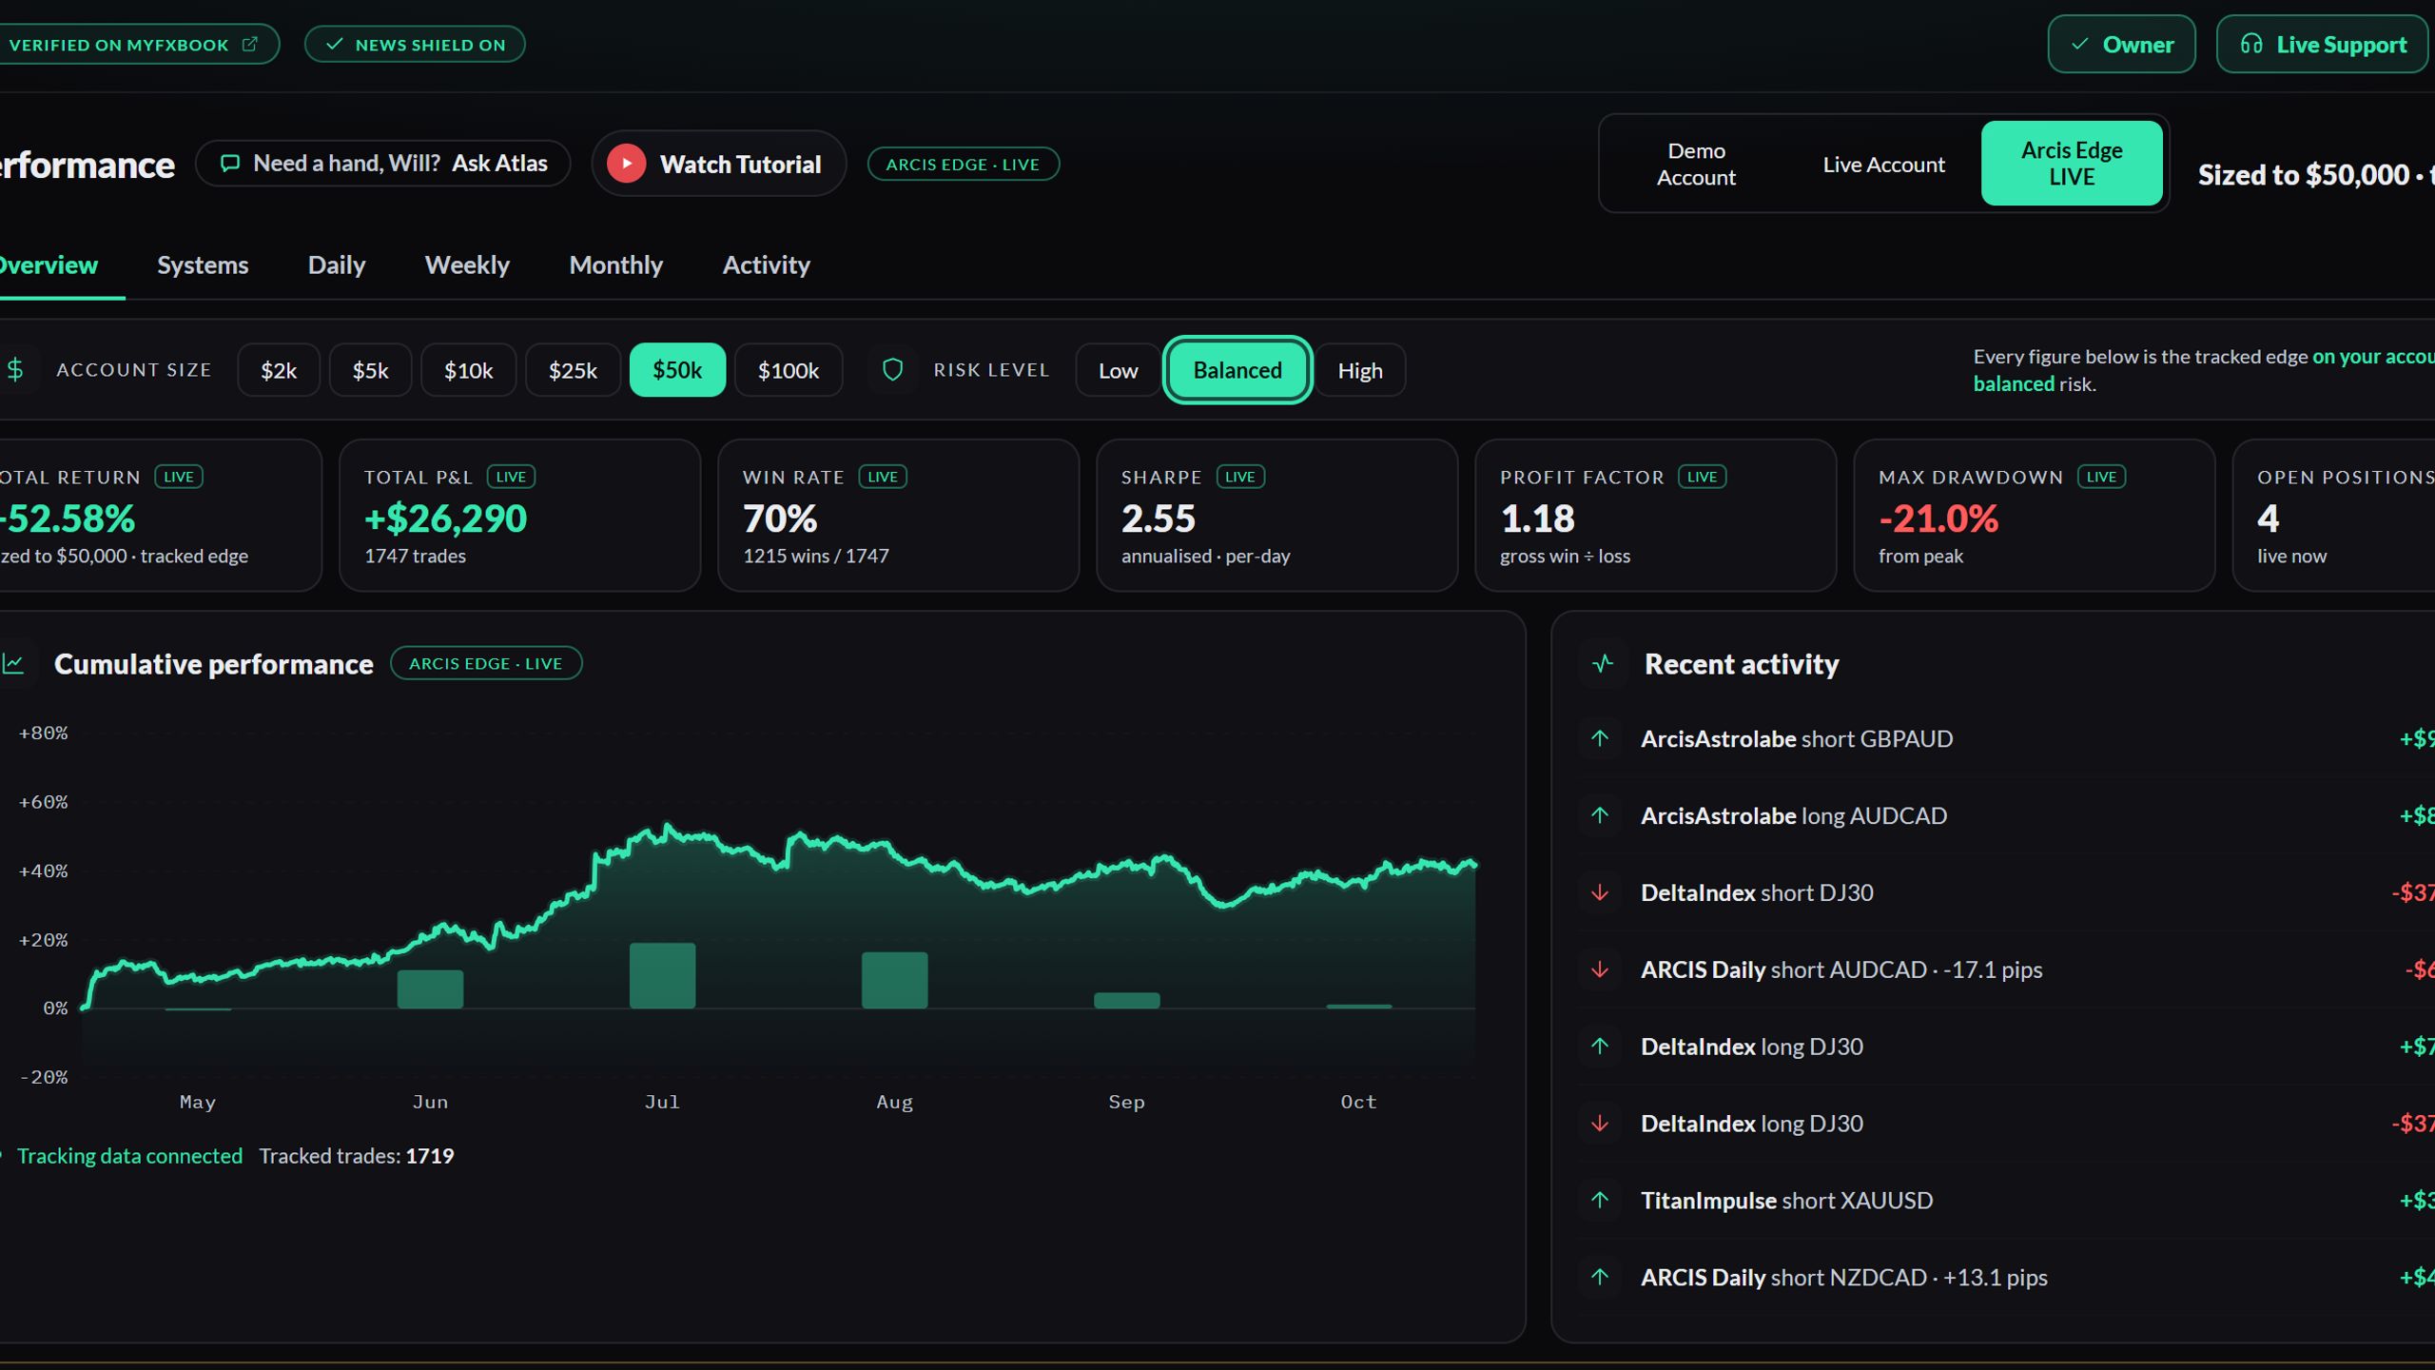The width and height of the screenshot is (2435, 1370).
Task: Set risk level to Low
Action: pyautogui.click(x=1118, y=370)
